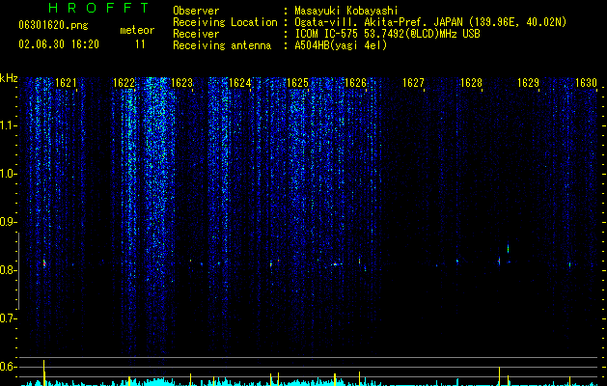Select the meteor count value 11
Screen dimensions: 607x386
[x=140, y=44]
